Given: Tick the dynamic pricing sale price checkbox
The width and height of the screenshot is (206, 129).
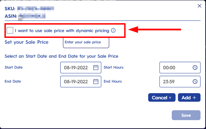Looking at the screenshot, I should click(x=10, y=30).
